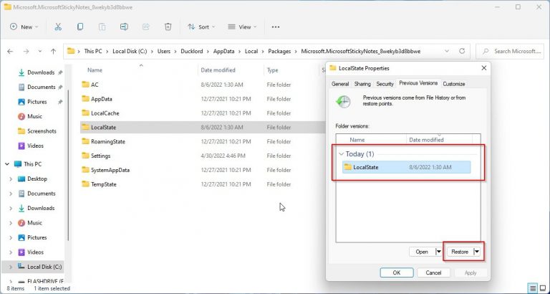Select Desktop under This PC
550x294 pixels.
(37, 179)
